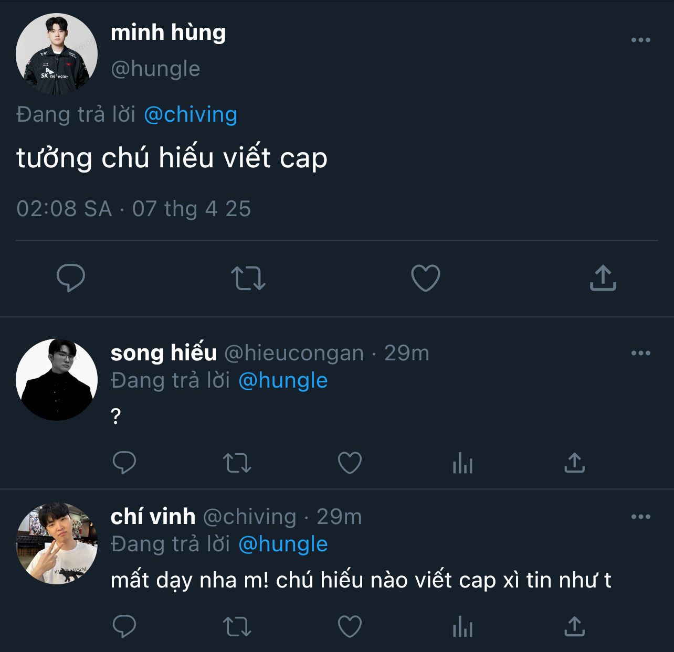
Task: Retweet minh hùng's main tweet
Action: pos(248,278)
